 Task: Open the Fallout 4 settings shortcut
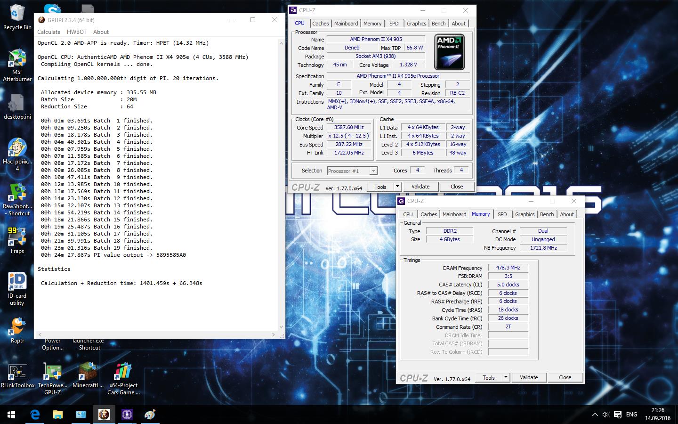[17, 155]
